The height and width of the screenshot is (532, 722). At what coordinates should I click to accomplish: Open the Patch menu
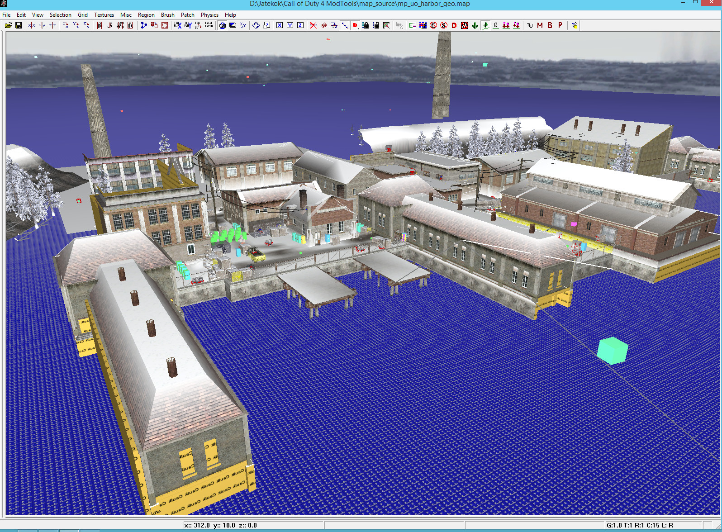(188, 15)
